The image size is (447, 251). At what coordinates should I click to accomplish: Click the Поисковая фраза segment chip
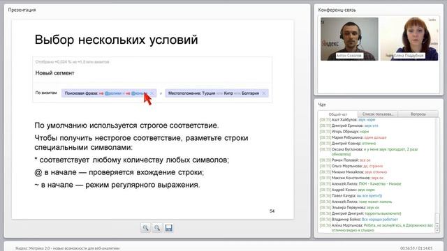109,93
